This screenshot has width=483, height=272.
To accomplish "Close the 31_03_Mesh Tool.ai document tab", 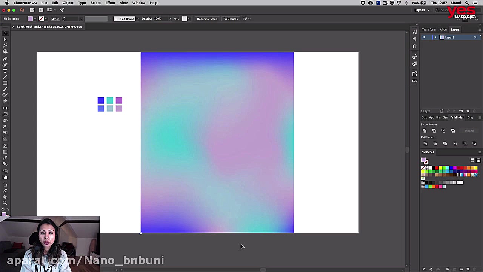I will [13, 27].
